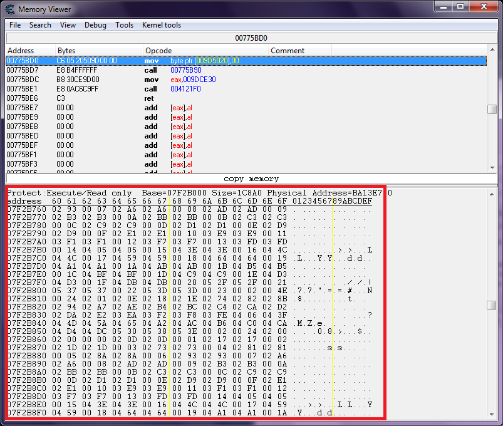
Task: Click hex dump row at address 07F2B840
Action: point(188,323)
